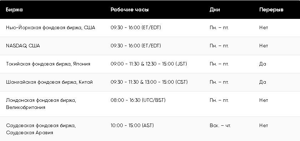Select Шанхайская фондовая биржа, Китай cell
The height and width of the screenshot is (141, 300).
point(49,82)
